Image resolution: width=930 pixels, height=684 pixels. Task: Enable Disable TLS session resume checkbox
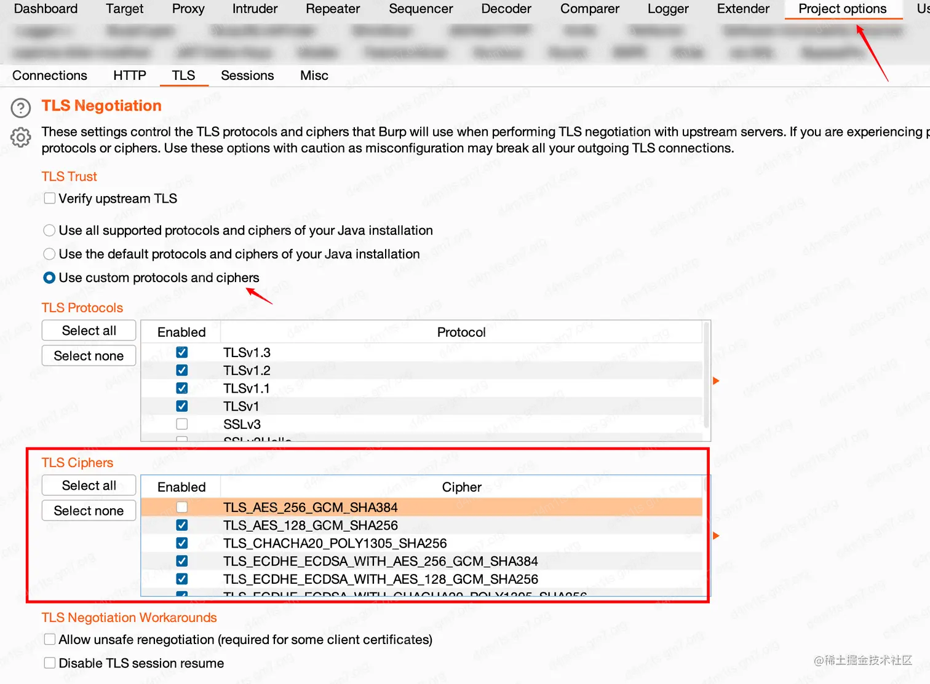(50, 663)
